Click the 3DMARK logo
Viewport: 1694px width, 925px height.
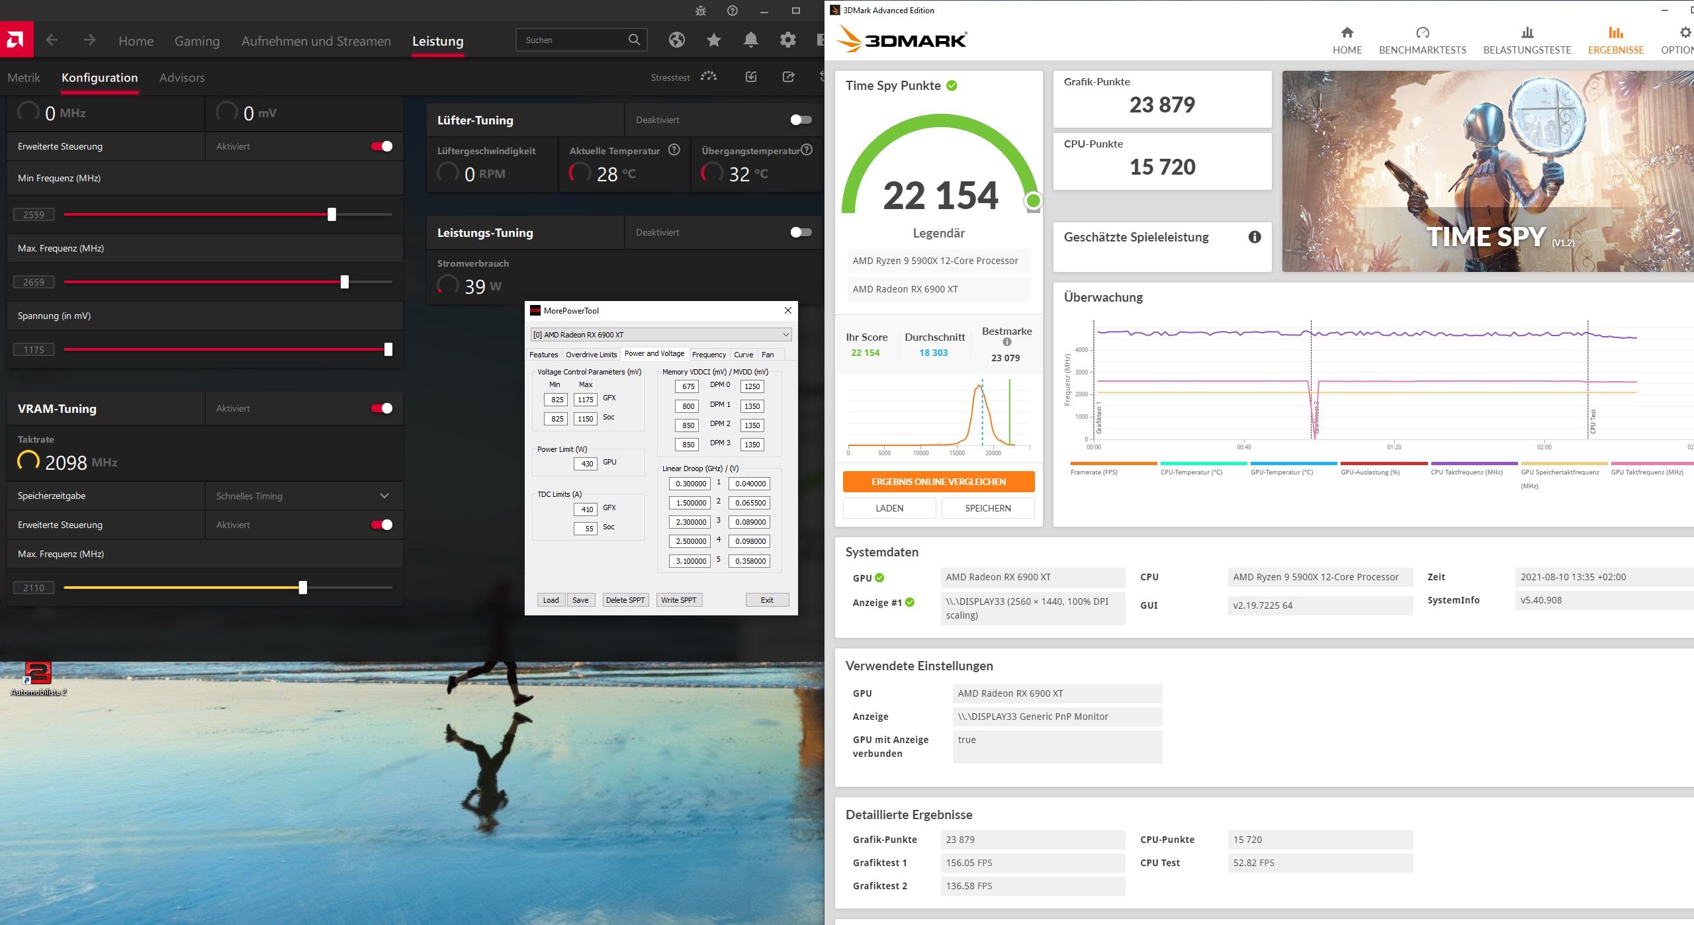coord(901,40)
